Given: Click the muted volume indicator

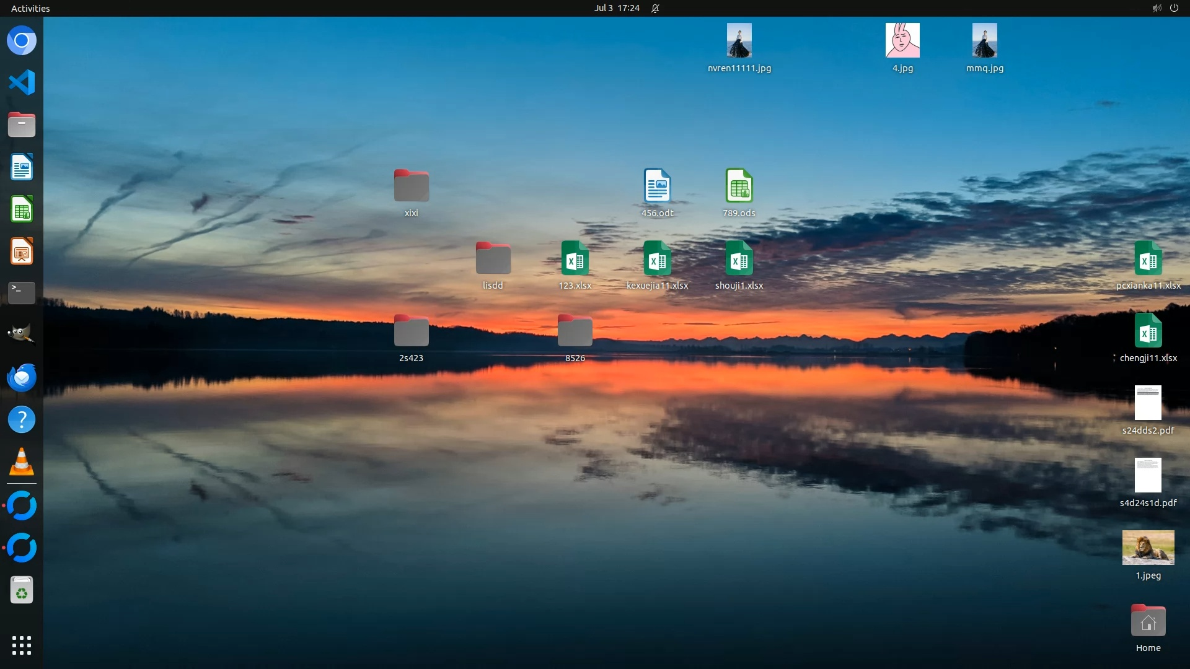Looking at the screenshot, I should pyautogui.click(x=1157, y=8).
